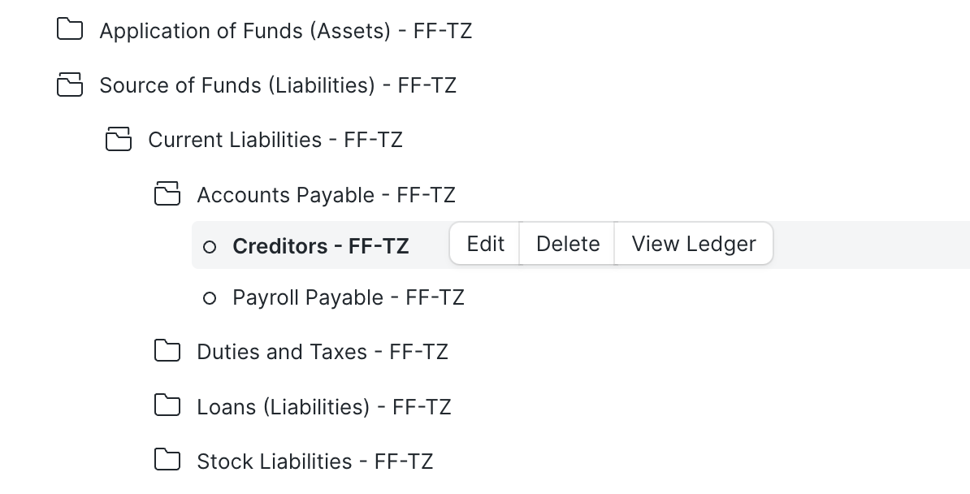The height and width of the screenshot is (494, 970).
Task: Collapse the Current Liabilities folder icon
Action: pos(118,139)
